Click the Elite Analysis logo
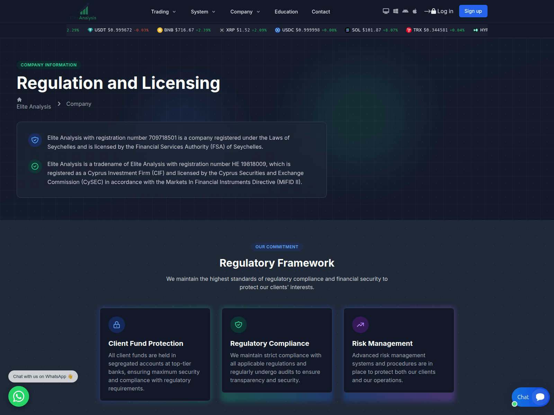554x415 pixels. click(x=83, y=12)
